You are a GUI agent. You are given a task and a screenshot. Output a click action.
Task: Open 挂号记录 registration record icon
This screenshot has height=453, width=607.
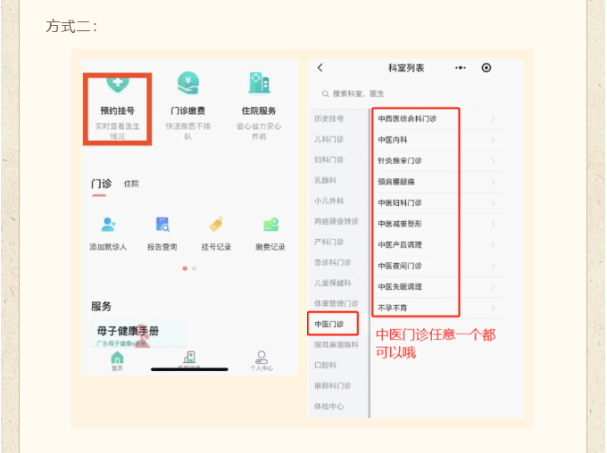click(x=216, y=225)
